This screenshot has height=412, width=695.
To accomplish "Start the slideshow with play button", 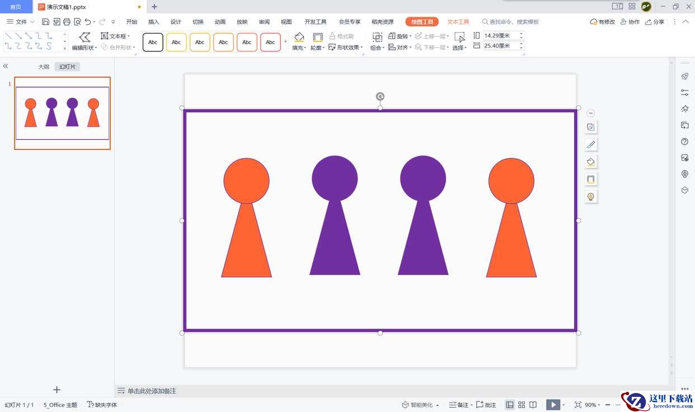I will 553,405.
